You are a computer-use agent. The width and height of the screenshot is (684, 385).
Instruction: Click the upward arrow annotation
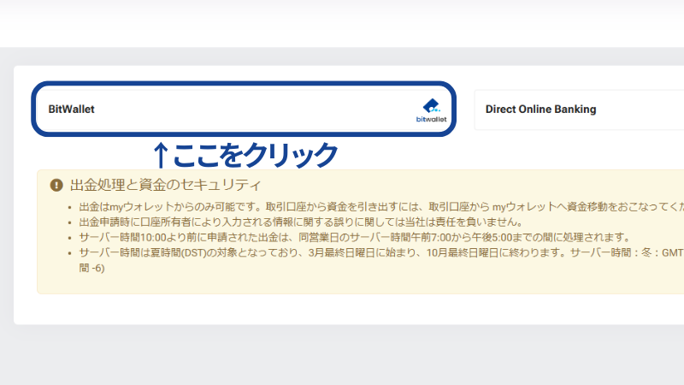pyautogui.click(x=160, y=155)
